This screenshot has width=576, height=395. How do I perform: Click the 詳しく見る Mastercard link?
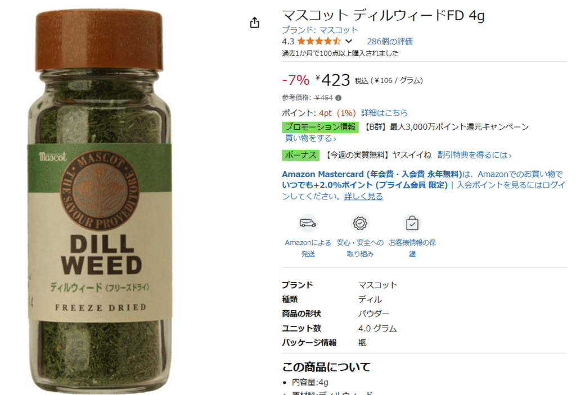(363, 197)
